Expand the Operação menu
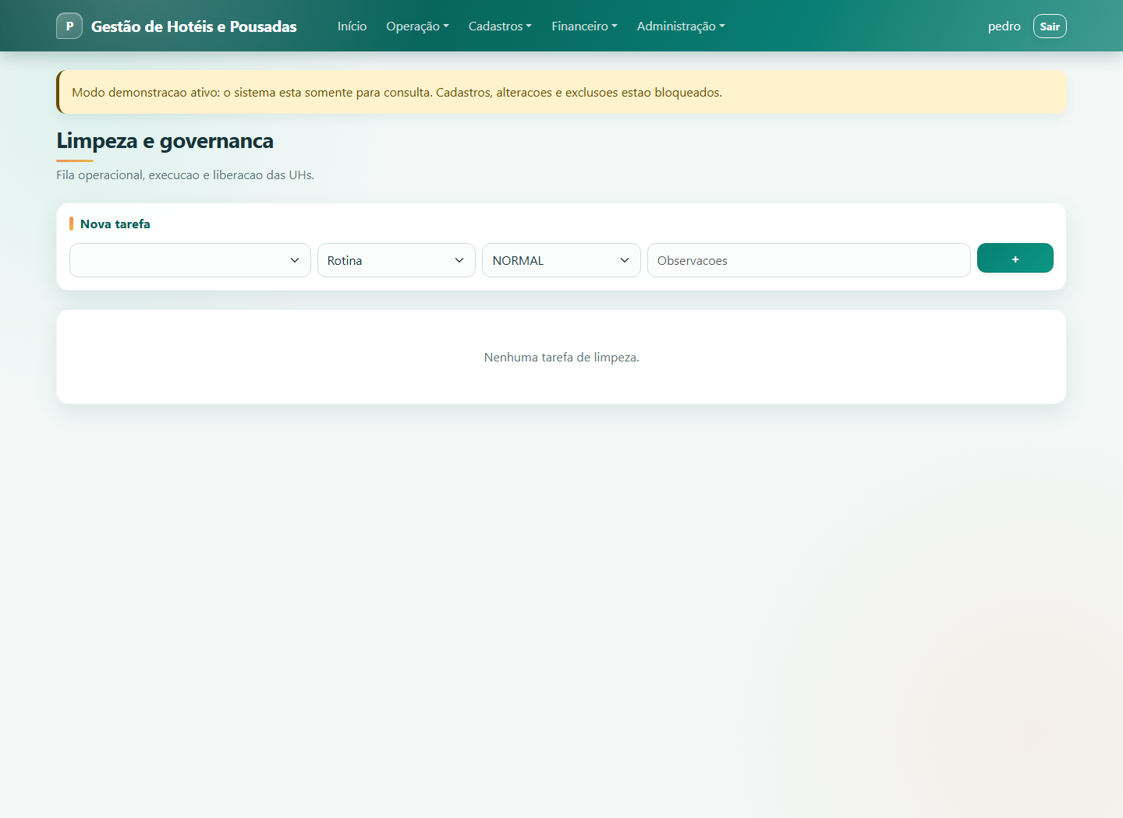1123x818 pixels. (417, 26)
